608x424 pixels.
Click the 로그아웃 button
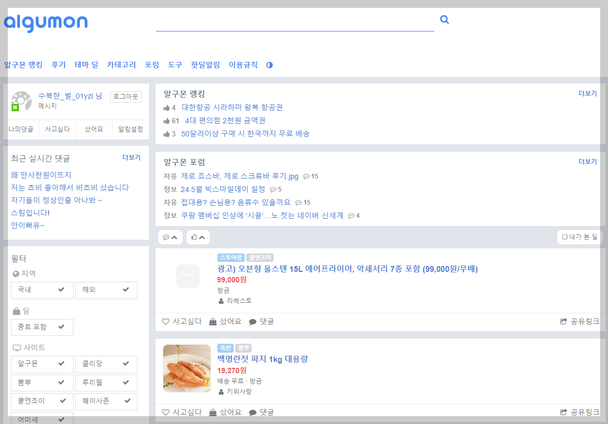click(125, 97)
